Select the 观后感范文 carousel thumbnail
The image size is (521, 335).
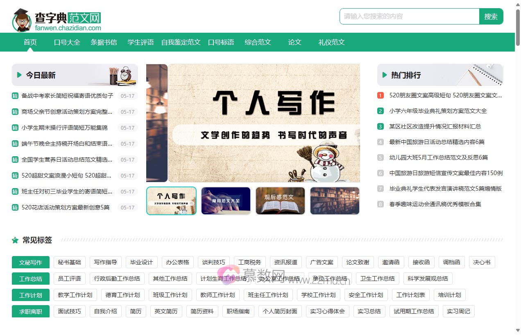280,201
